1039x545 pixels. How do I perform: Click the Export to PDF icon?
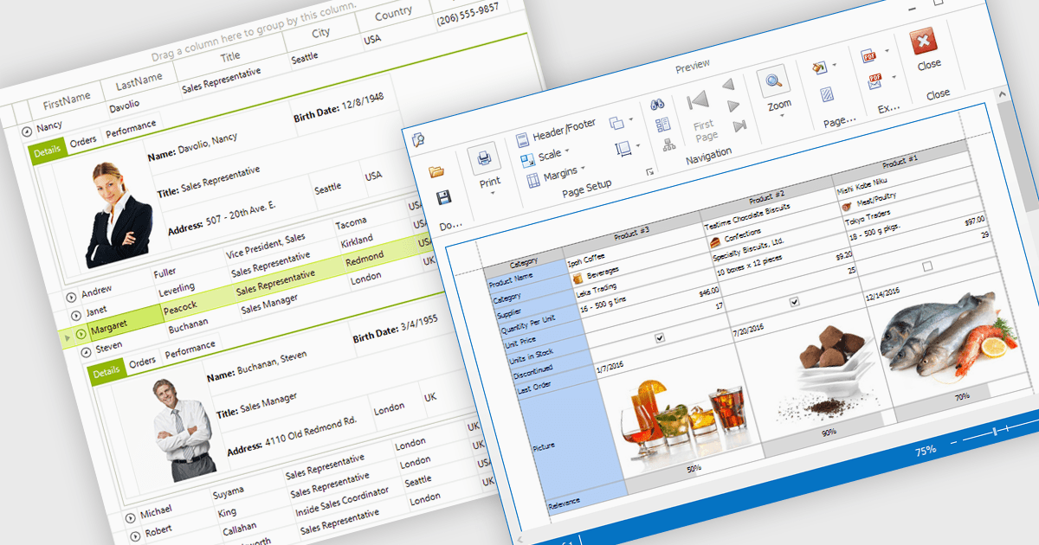(869, 57)
